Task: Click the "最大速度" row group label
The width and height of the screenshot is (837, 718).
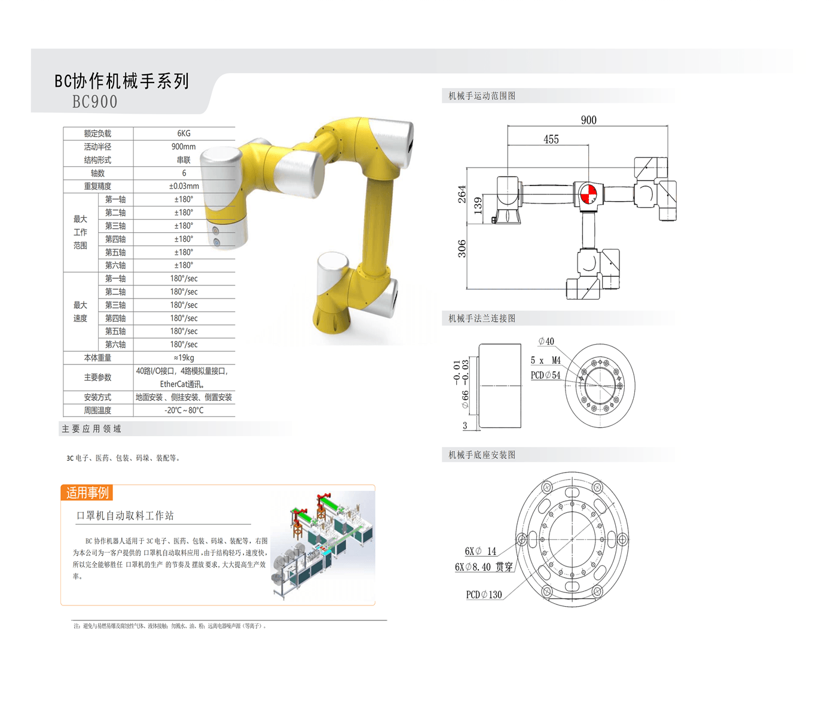Action: pos(80,312)
